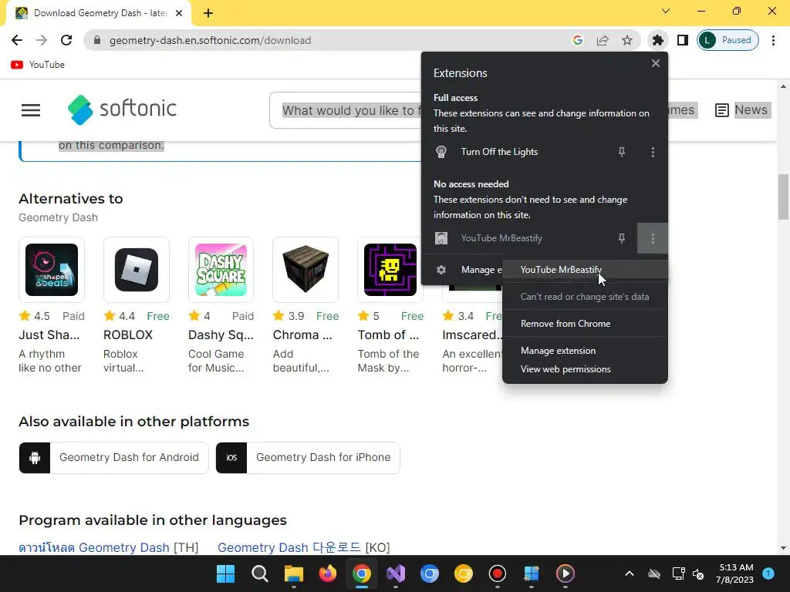The height and width of the screenshot is (592, 790).
Task: Click the browser back arrow
Action: pyautogui.click(x=17, y=40)
